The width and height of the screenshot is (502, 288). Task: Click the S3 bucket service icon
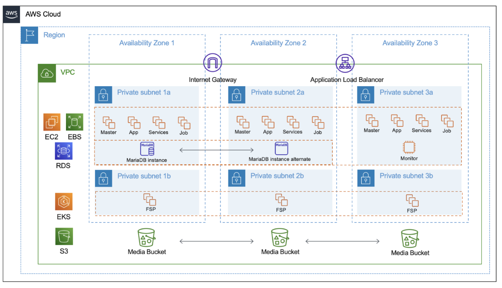pyautogui.click(x=64, y=236)
